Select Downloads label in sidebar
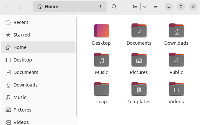Viewport: 200px width, 125px height. coord(26,85)
